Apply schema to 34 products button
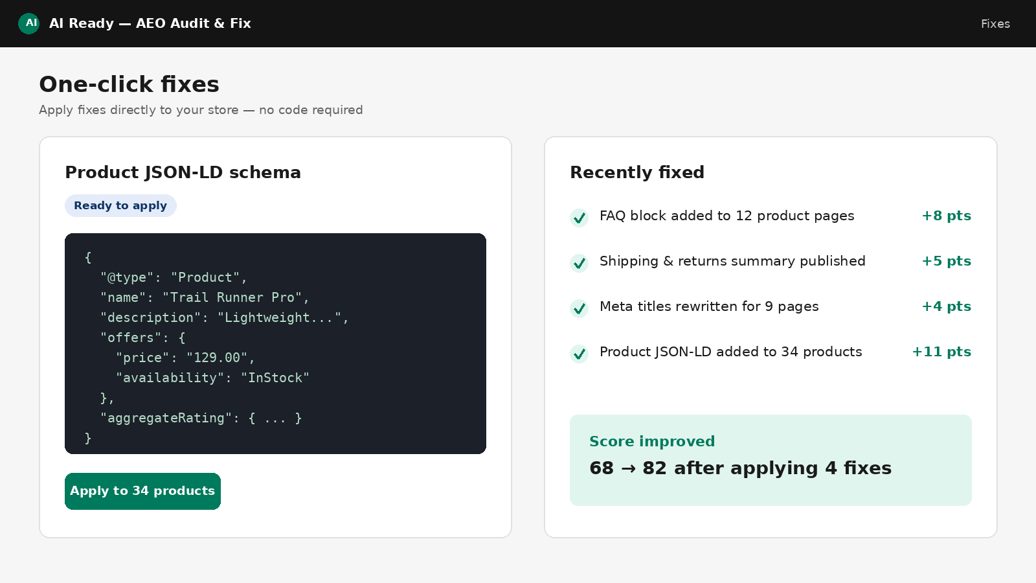 [142, 491]
